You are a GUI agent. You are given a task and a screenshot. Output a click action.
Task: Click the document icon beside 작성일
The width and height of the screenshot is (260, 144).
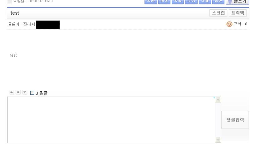click(9, 1)
